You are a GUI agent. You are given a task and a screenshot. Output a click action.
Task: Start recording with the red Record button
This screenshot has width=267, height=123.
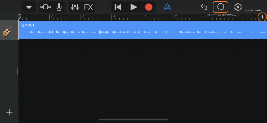pyautogui.click(x=149, y=7)
